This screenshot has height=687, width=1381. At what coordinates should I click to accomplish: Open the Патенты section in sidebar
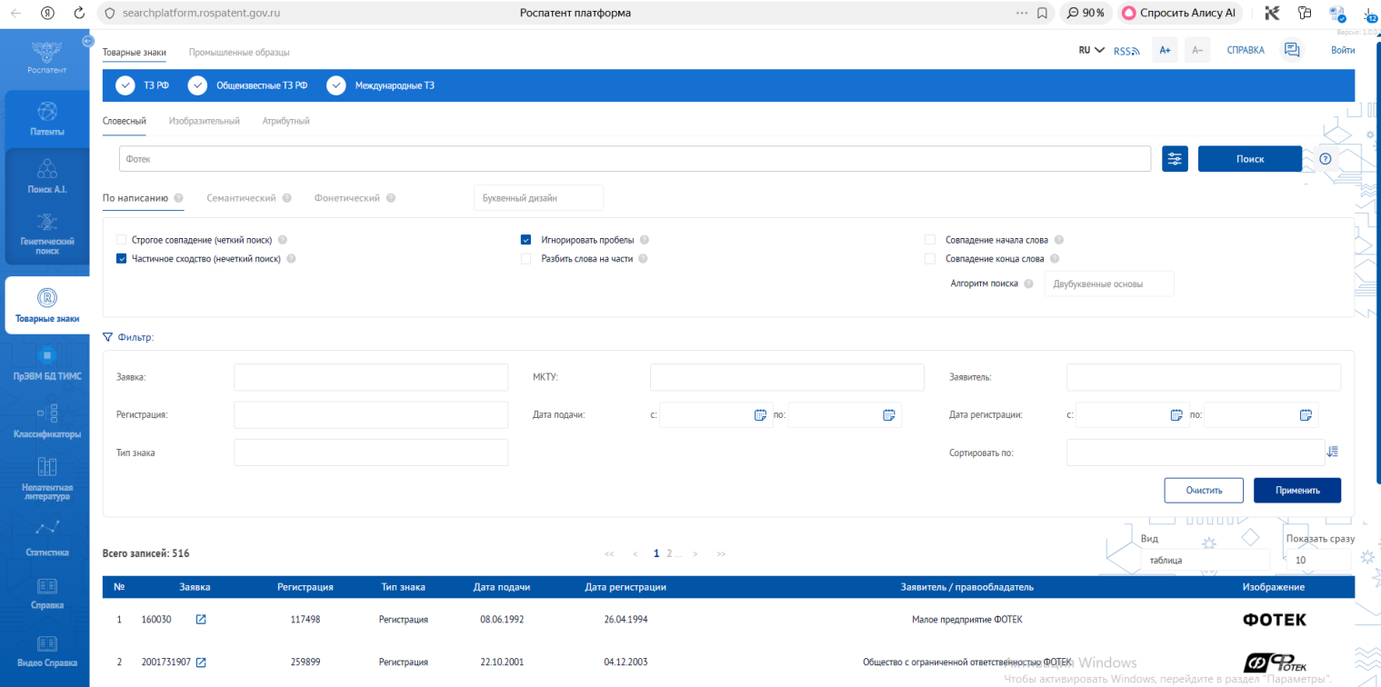(46, 119)
